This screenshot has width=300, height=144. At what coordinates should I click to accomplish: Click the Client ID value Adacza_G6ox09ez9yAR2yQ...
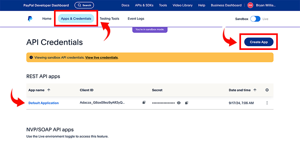pyautogui.click(x=102, y=103)
